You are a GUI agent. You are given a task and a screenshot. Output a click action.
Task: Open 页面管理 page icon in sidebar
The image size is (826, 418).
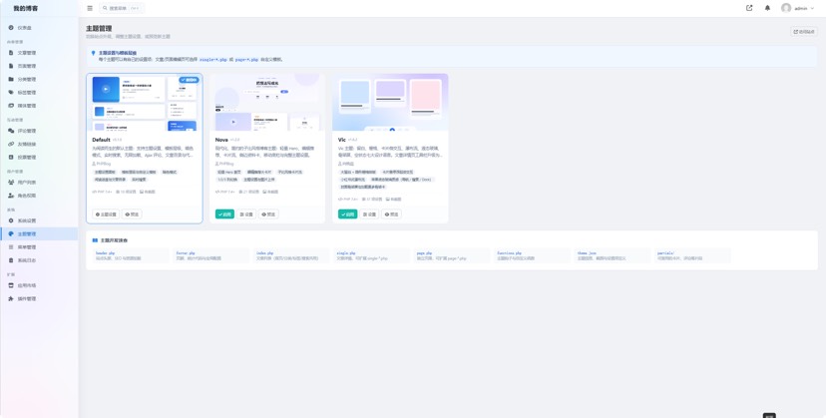point(11,66)
